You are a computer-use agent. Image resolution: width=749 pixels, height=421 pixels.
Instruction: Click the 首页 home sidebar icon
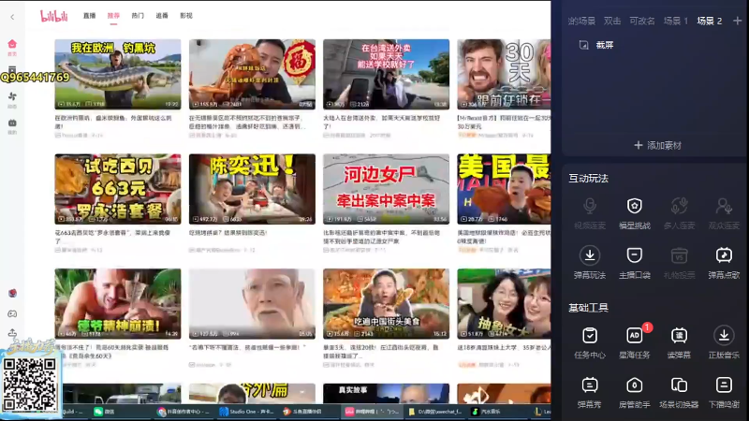point(12,48)
